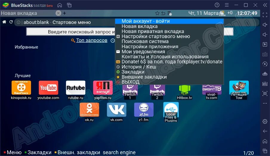This screenshot has width=270, height=156.
Task: Choose Новая приватная вкладка
Action: tap(169, 31)
